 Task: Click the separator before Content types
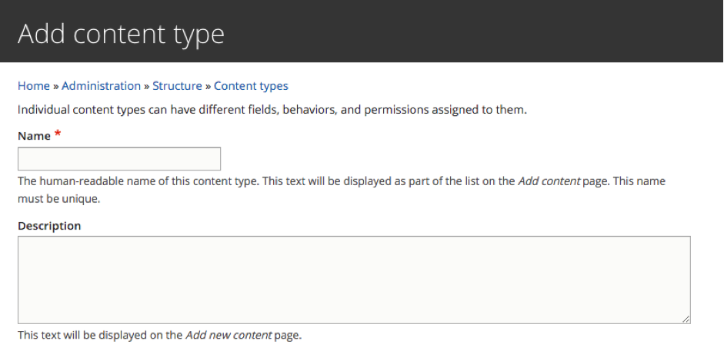click(x=209, y=86)
